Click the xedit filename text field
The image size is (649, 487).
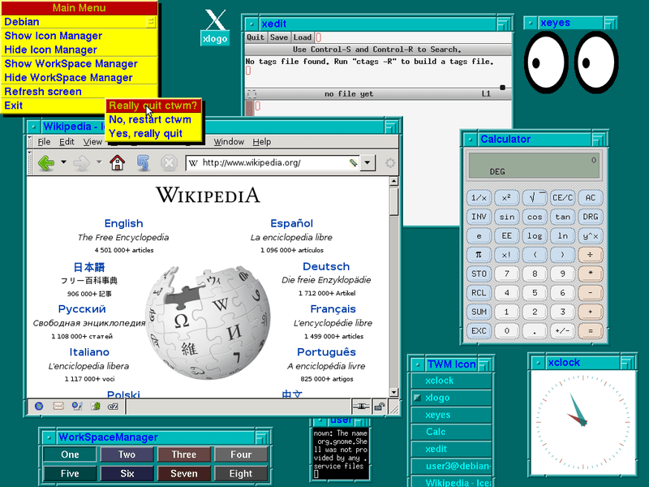[413, 37]
